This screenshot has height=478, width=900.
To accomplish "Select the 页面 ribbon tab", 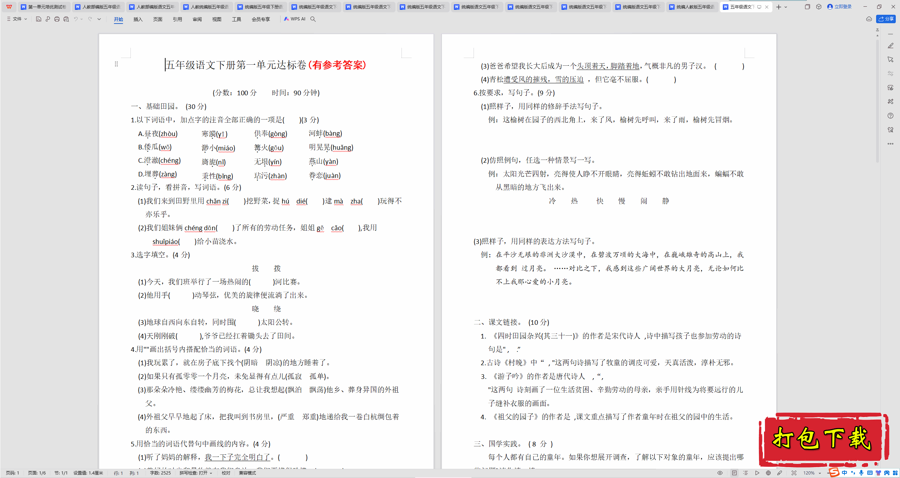I will click(x=157, y=19).
